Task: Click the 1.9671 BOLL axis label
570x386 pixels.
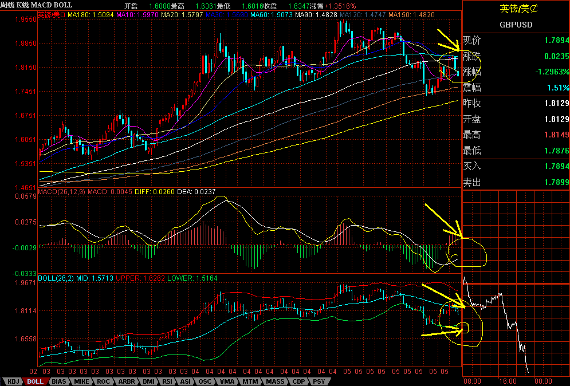Action: [x=26, y=282]
